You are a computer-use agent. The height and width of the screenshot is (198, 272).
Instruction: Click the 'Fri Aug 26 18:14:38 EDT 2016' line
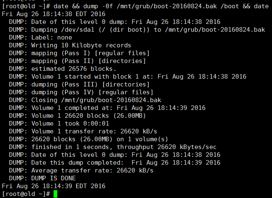(54, 14)
